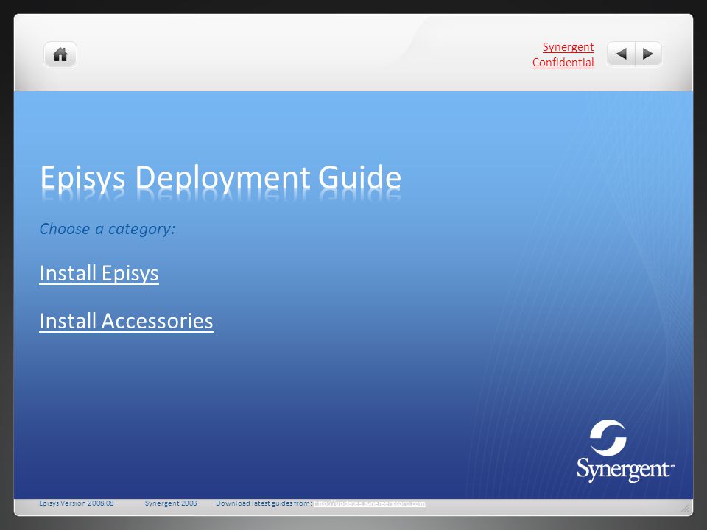Open the Install Episys category
Screen dimensions: 707x530
(99, 273)
